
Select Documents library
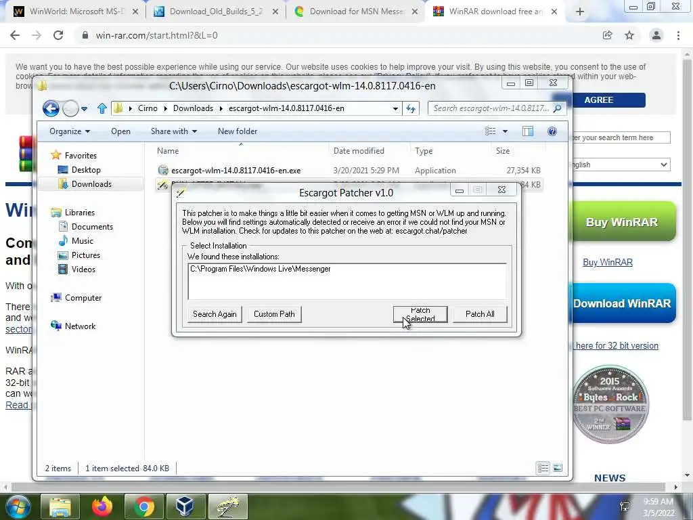tap(86, 227)
